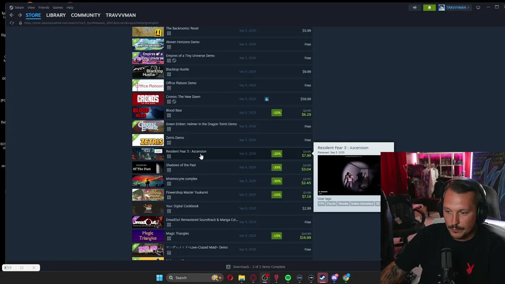Switch to the STORE tab
Viewport: 505px width, 284px height.
[x=33, y=15]
